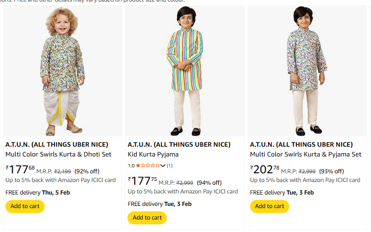Click the (92% off) discount label

[x=87, y=171]
